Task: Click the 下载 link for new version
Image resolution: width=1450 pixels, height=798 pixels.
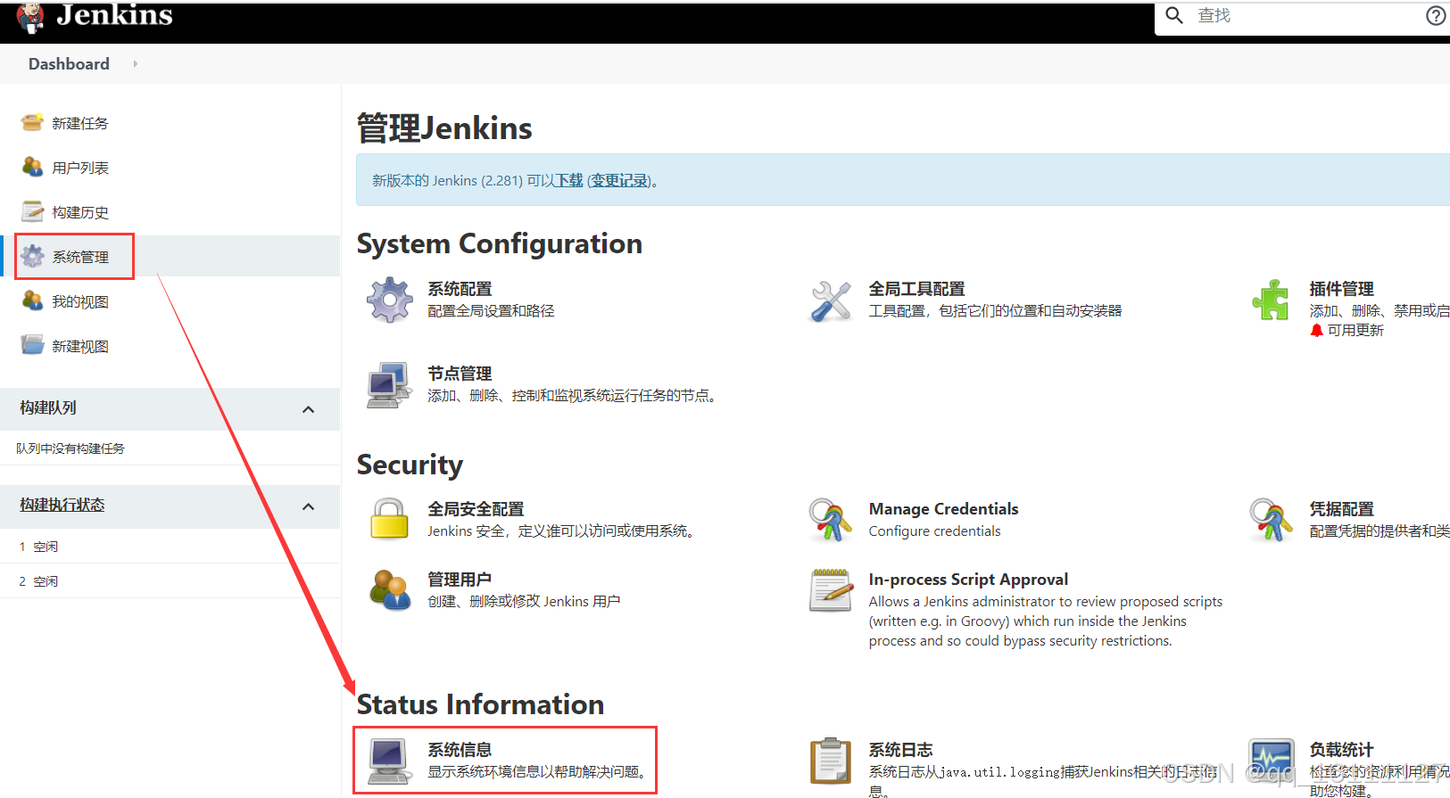Action: [568, 180]
